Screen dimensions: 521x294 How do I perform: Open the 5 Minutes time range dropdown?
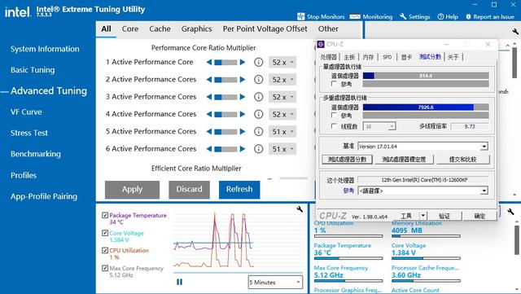[275, 282]
